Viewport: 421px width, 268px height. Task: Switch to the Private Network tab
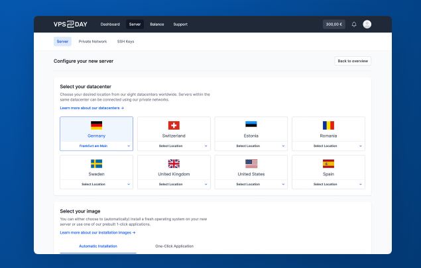point(93,42)
